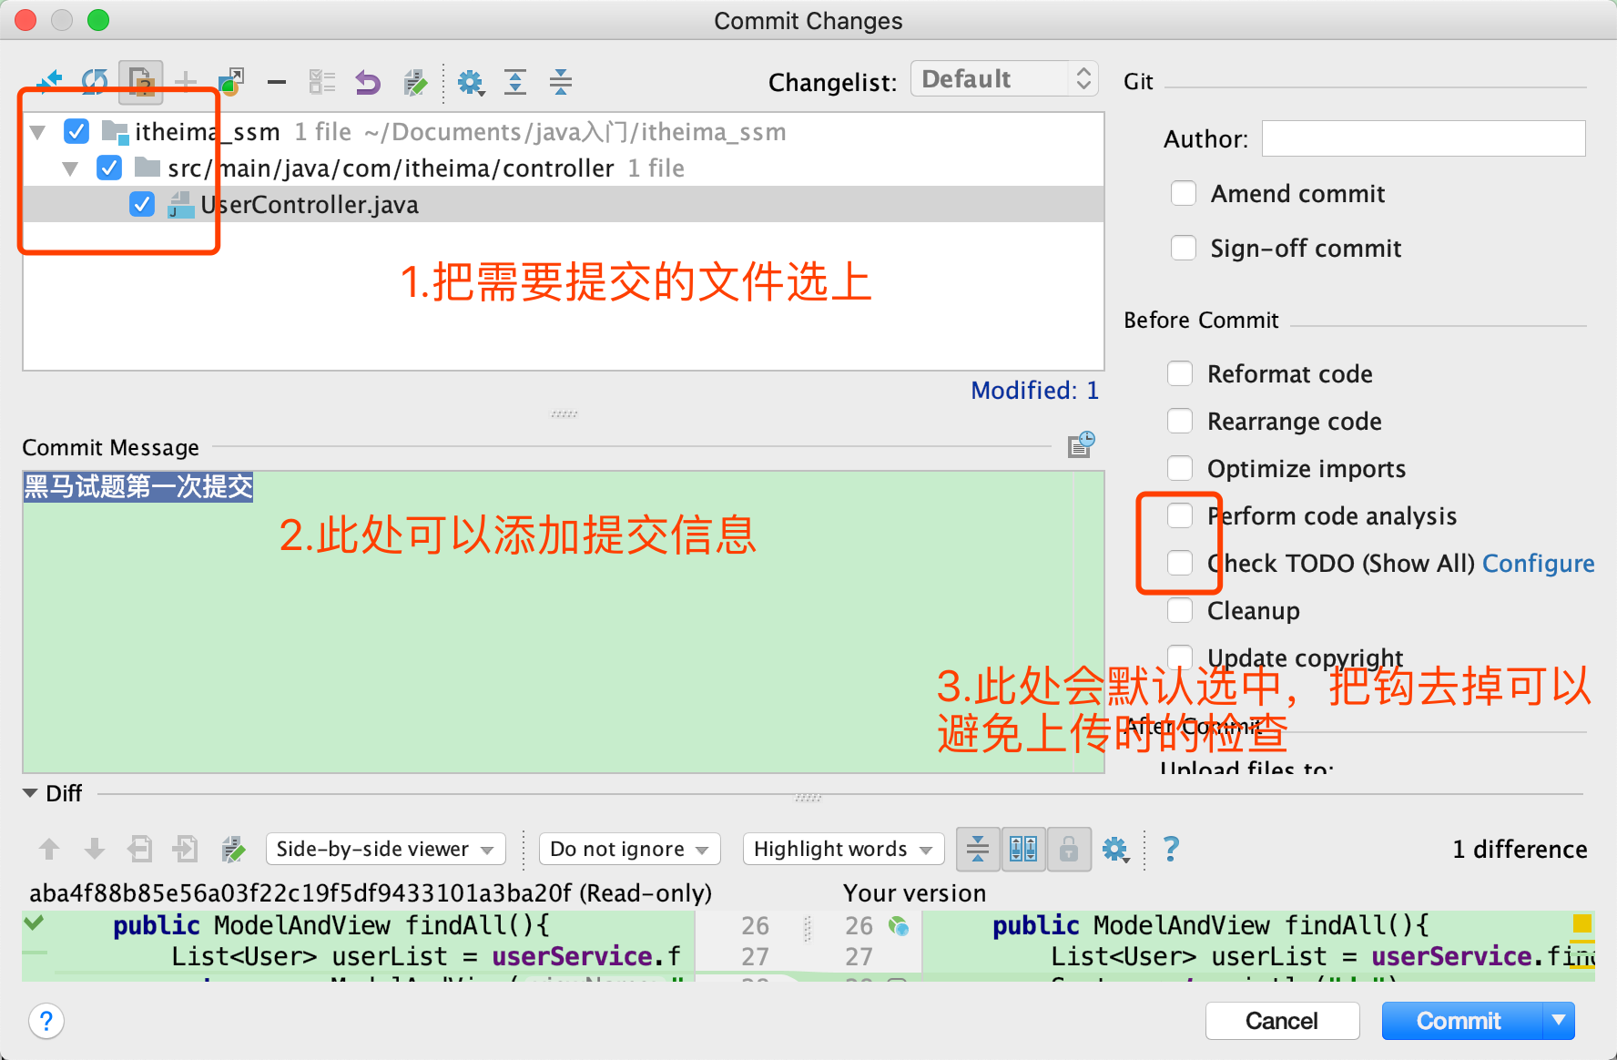Click inside the Commit Message text area
1617x1060 pixels.
(x=564, y=622)
